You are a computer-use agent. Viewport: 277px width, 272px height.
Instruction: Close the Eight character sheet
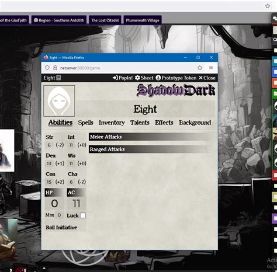(207, 78)
